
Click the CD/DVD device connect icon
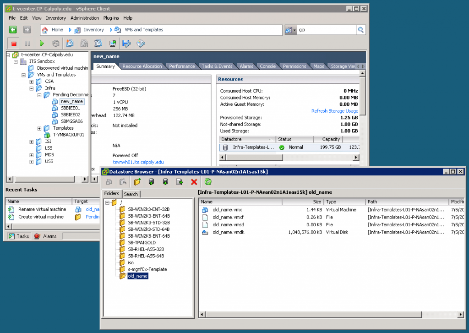click(x=141, y=44)
